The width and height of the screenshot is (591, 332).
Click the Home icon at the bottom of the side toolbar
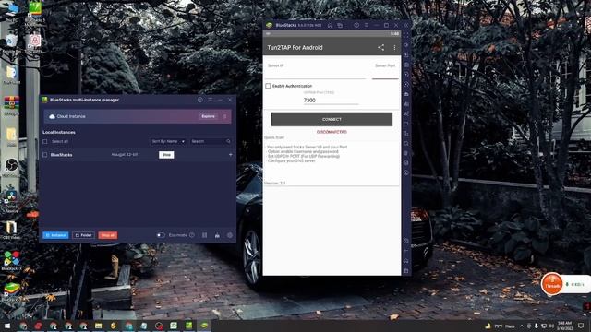click(x=406, y=260)
